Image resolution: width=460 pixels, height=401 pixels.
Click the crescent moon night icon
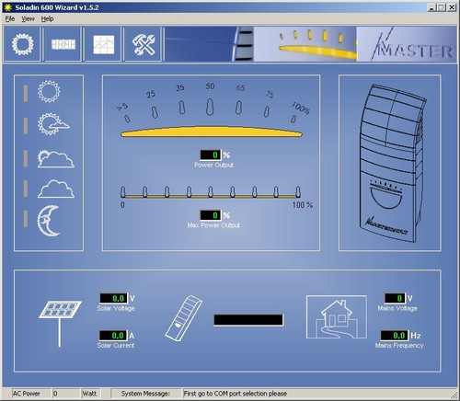[49, 221]
